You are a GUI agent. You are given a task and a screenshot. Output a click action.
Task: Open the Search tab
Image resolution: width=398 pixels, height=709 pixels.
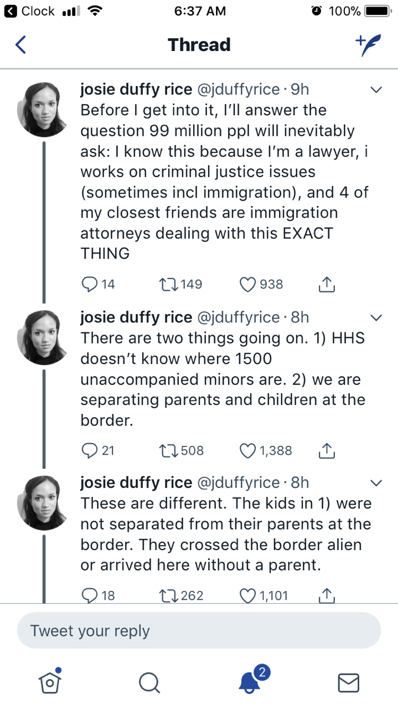coord(149,682)
